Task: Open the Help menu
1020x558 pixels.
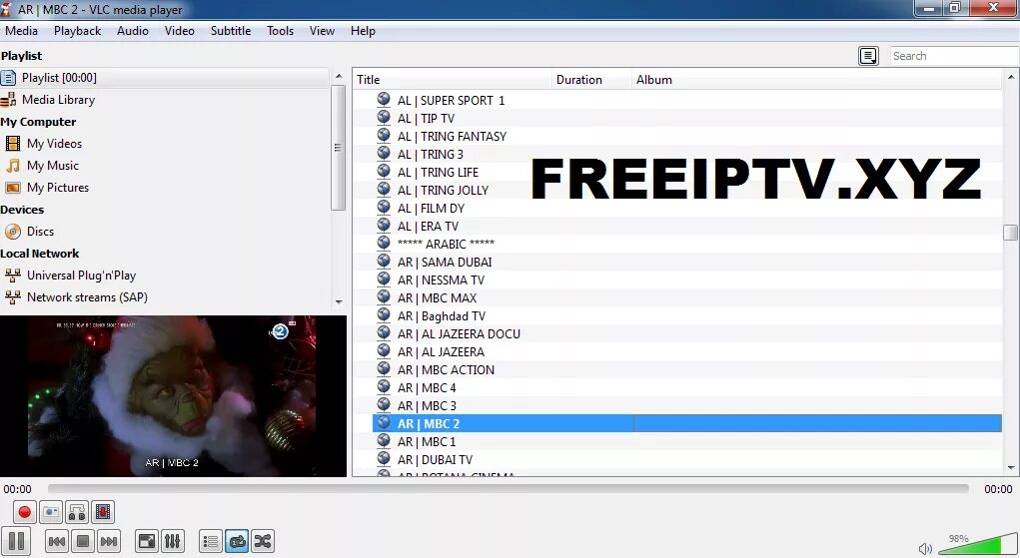Action: (363, 31)
